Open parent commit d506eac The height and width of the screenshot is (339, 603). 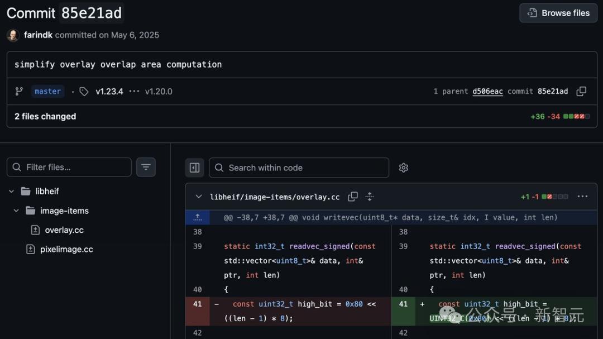pyautogui.click(x=487, y=91)
